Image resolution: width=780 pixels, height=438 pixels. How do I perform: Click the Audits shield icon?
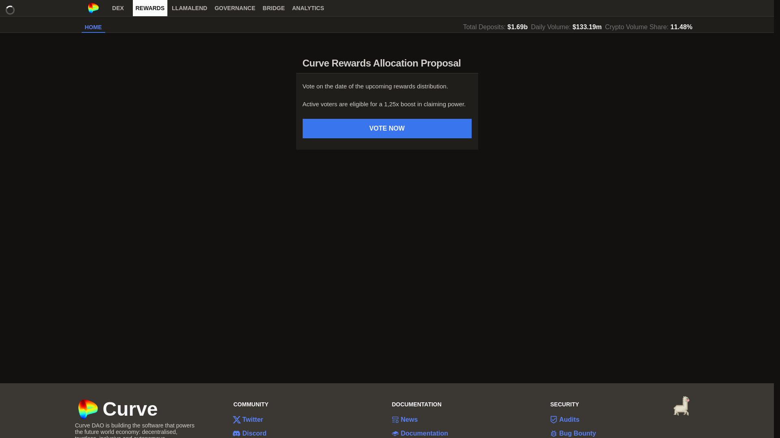tap(553, 420)
